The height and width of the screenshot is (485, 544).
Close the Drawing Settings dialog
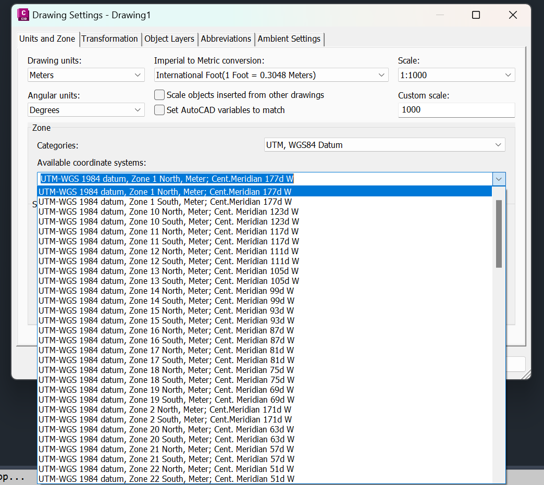point(513,15)
